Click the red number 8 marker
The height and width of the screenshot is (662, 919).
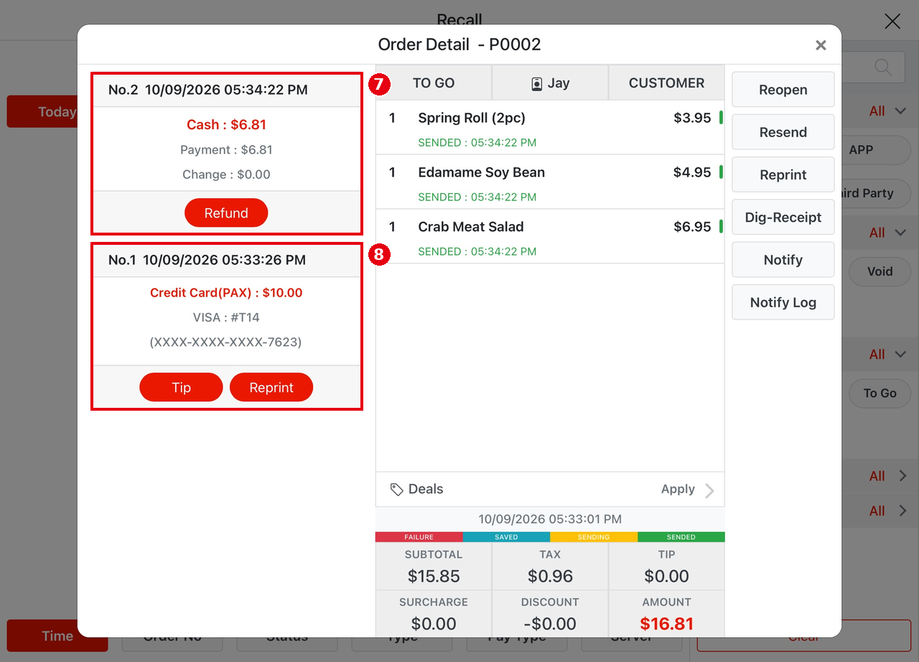click(379, 254)
